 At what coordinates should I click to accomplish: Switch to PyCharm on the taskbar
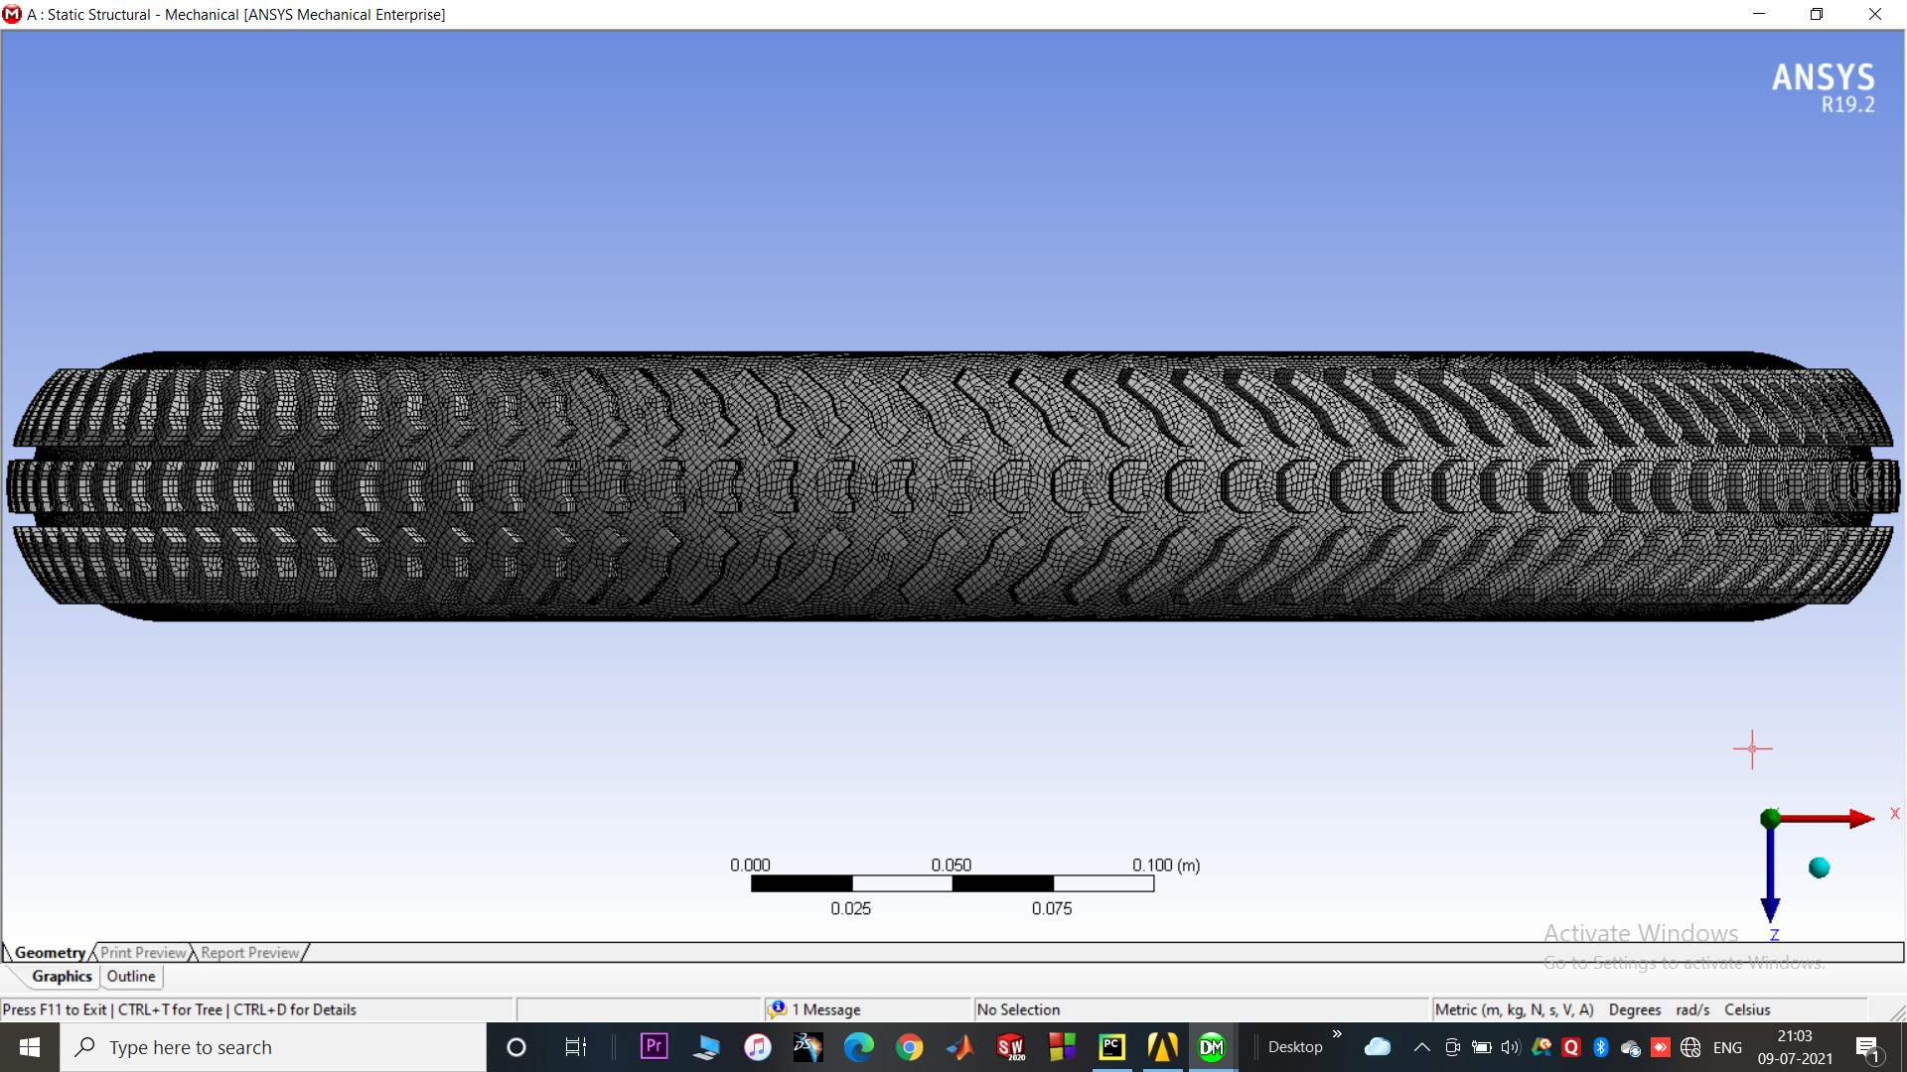coord(1112,1047)
